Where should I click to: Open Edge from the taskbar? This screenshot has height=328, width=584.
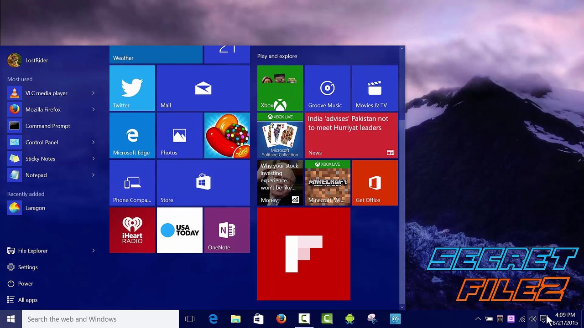(x=213, y=319)
